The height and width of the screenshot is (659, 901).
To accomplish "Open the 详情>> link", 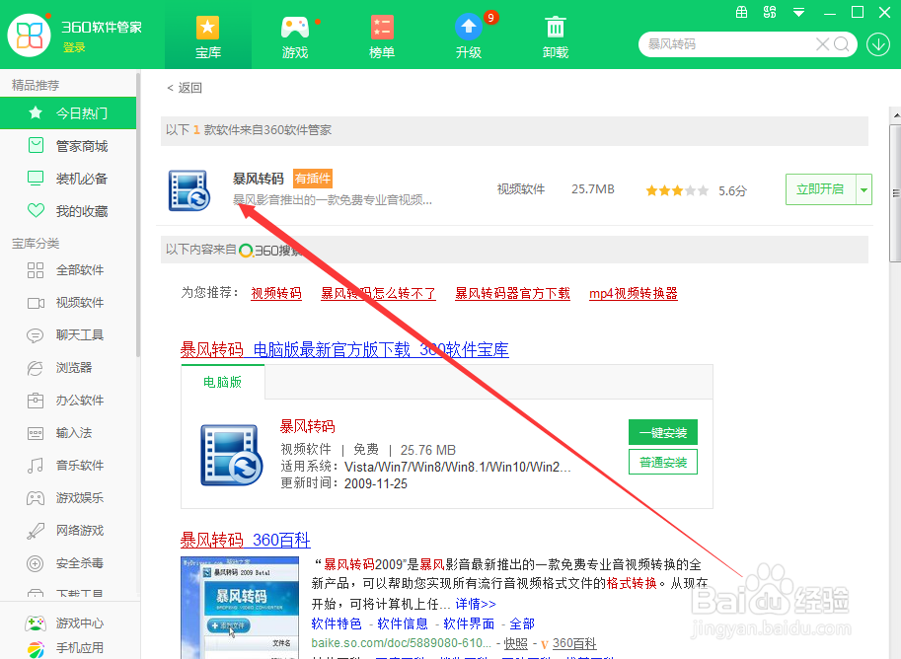I will 476,604.
